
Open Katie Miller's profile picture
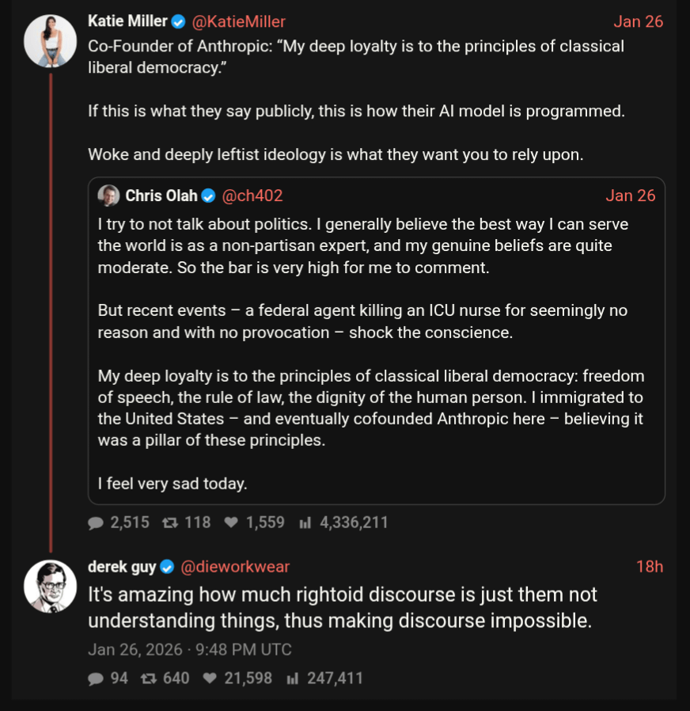coord(50,41)
